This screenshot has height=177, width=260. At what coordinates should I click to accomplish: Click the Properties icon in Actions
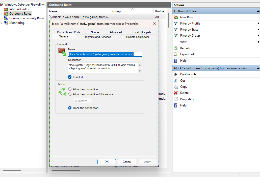pos(176,99)
